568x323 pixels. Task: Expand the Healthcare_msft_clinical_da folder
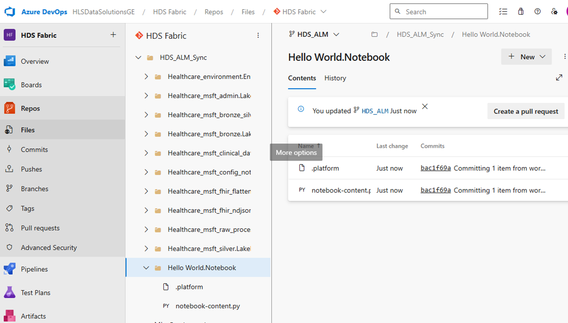pos(146,153)
